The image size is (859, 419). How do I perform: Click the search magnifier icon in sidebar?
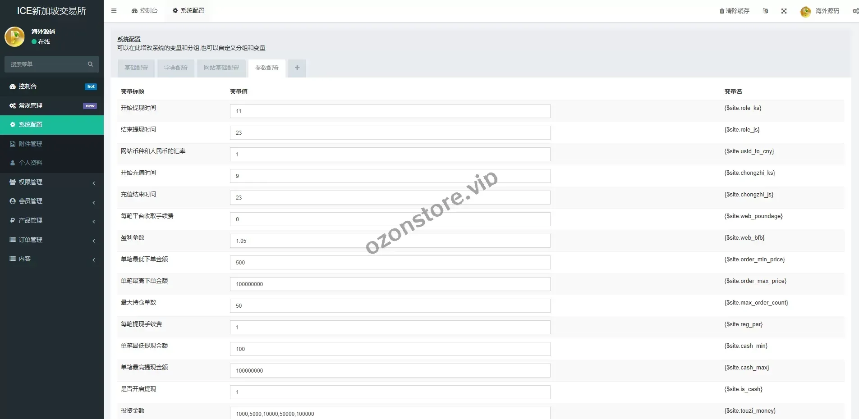click(x=90, y=64)
